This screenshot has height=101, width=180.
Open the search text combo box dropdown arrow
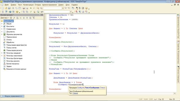63,8
